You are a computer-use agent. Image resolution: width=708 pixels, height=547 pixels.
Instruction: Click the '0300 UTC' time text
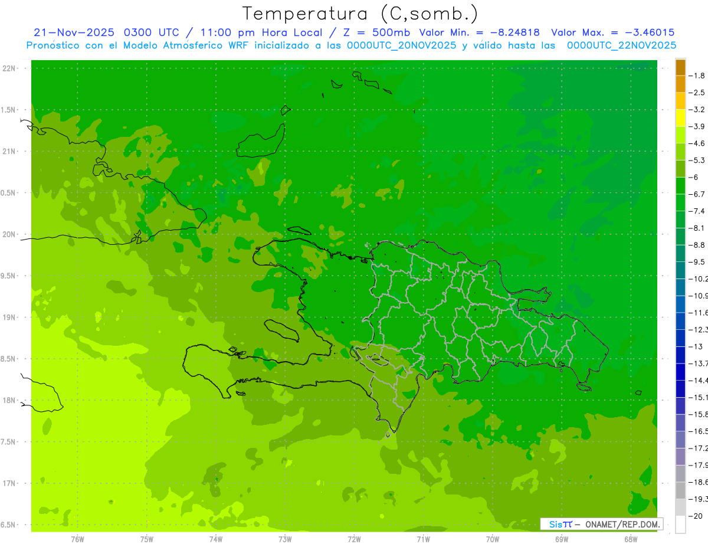point(153,32)
